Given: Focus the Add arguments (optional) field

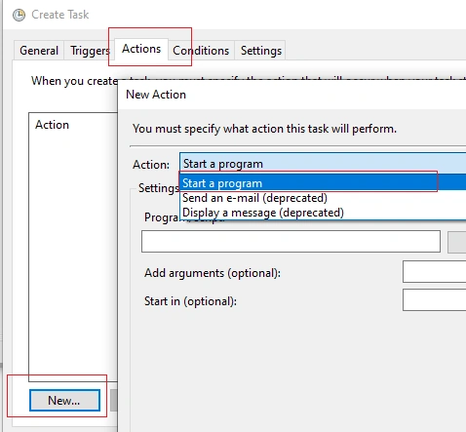Looking at the screenshot, I should pos(435,271).
